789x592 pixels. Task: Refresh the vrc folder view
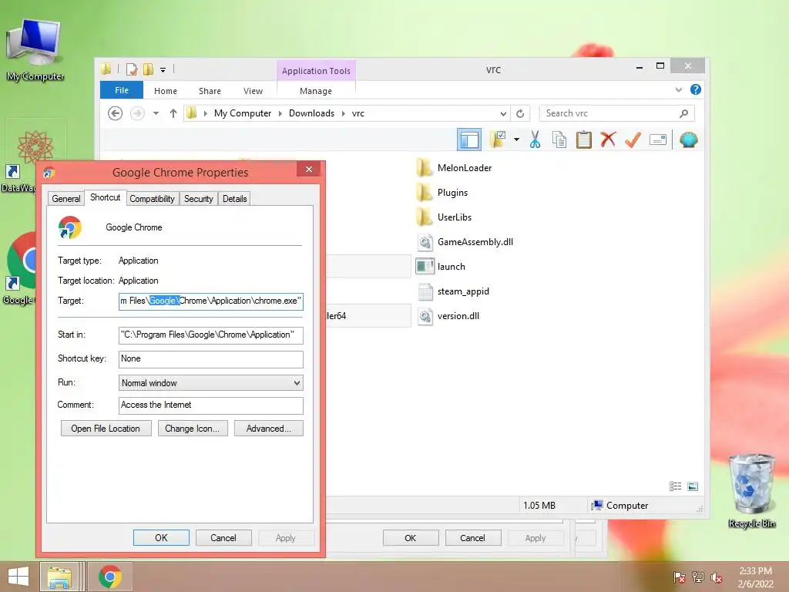pyautogui.click(x=520, y=114)
